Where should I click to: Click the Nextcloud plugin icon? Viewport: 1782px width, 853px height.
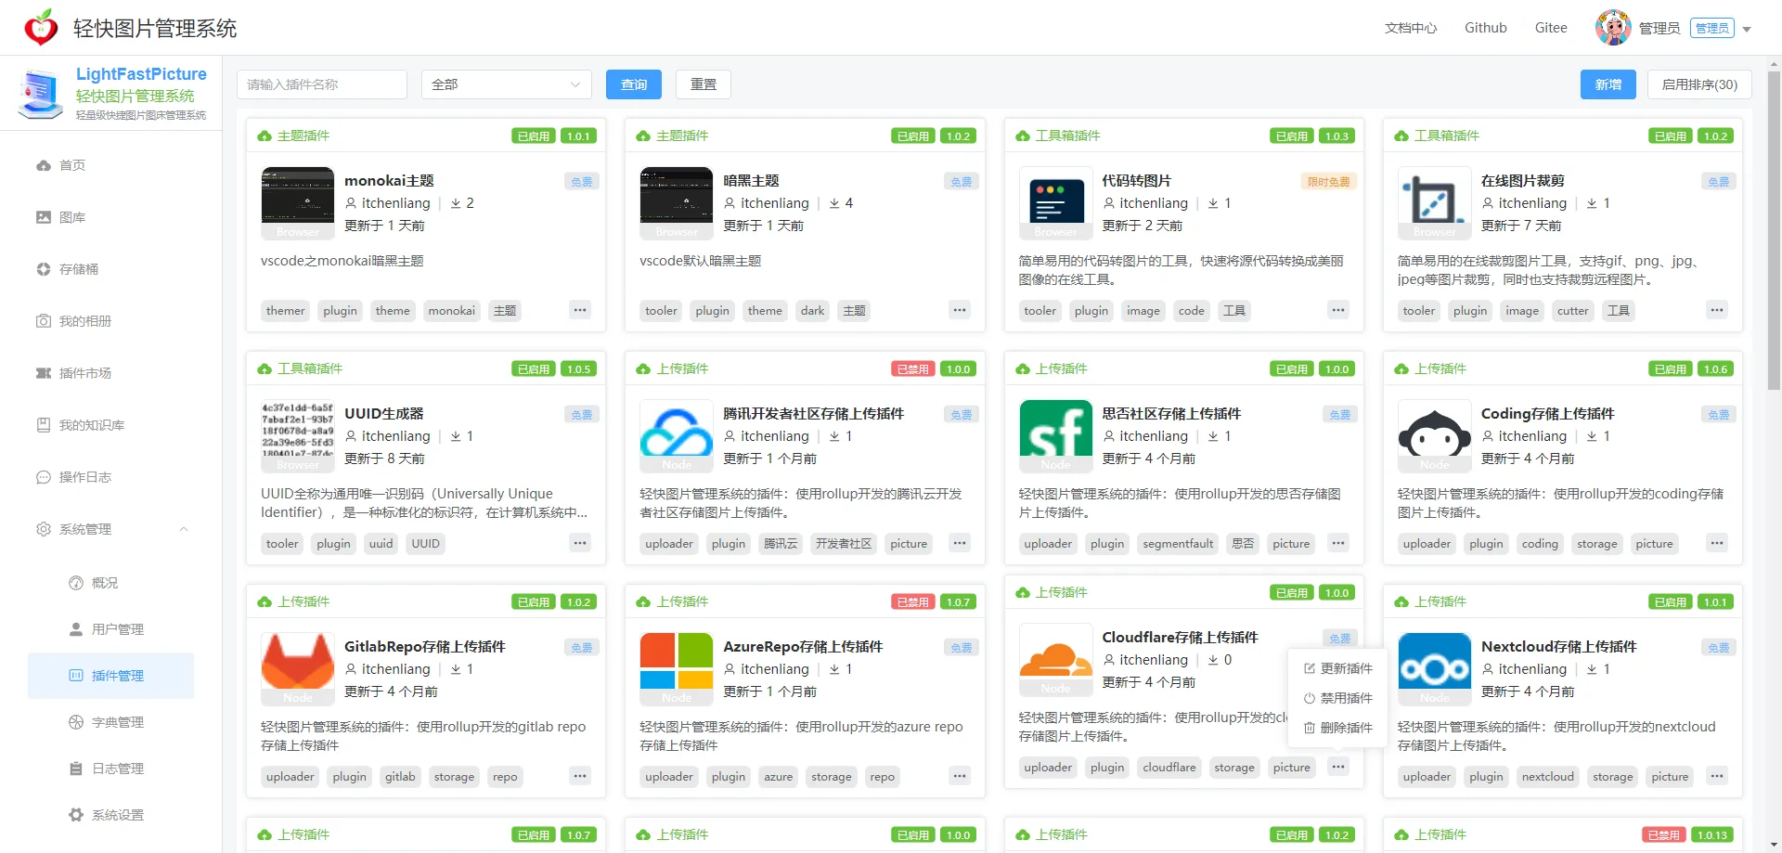click(x=1435, y=669)
